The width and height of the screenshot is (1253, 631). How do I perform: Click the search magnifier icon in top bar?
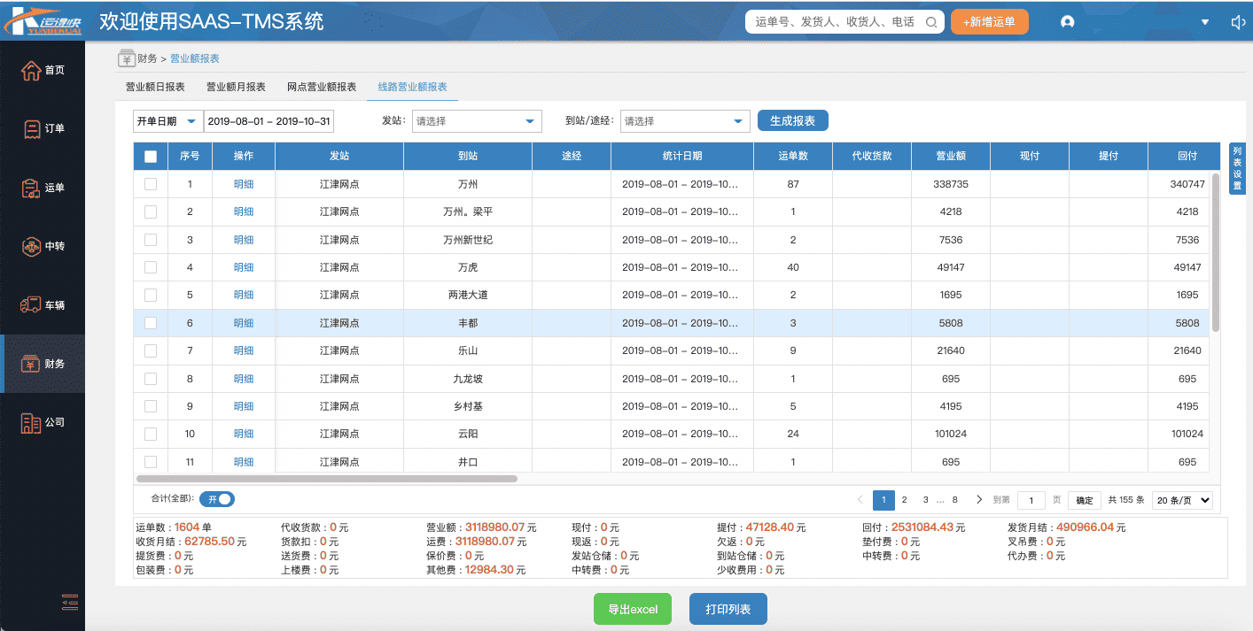[931, 22]
